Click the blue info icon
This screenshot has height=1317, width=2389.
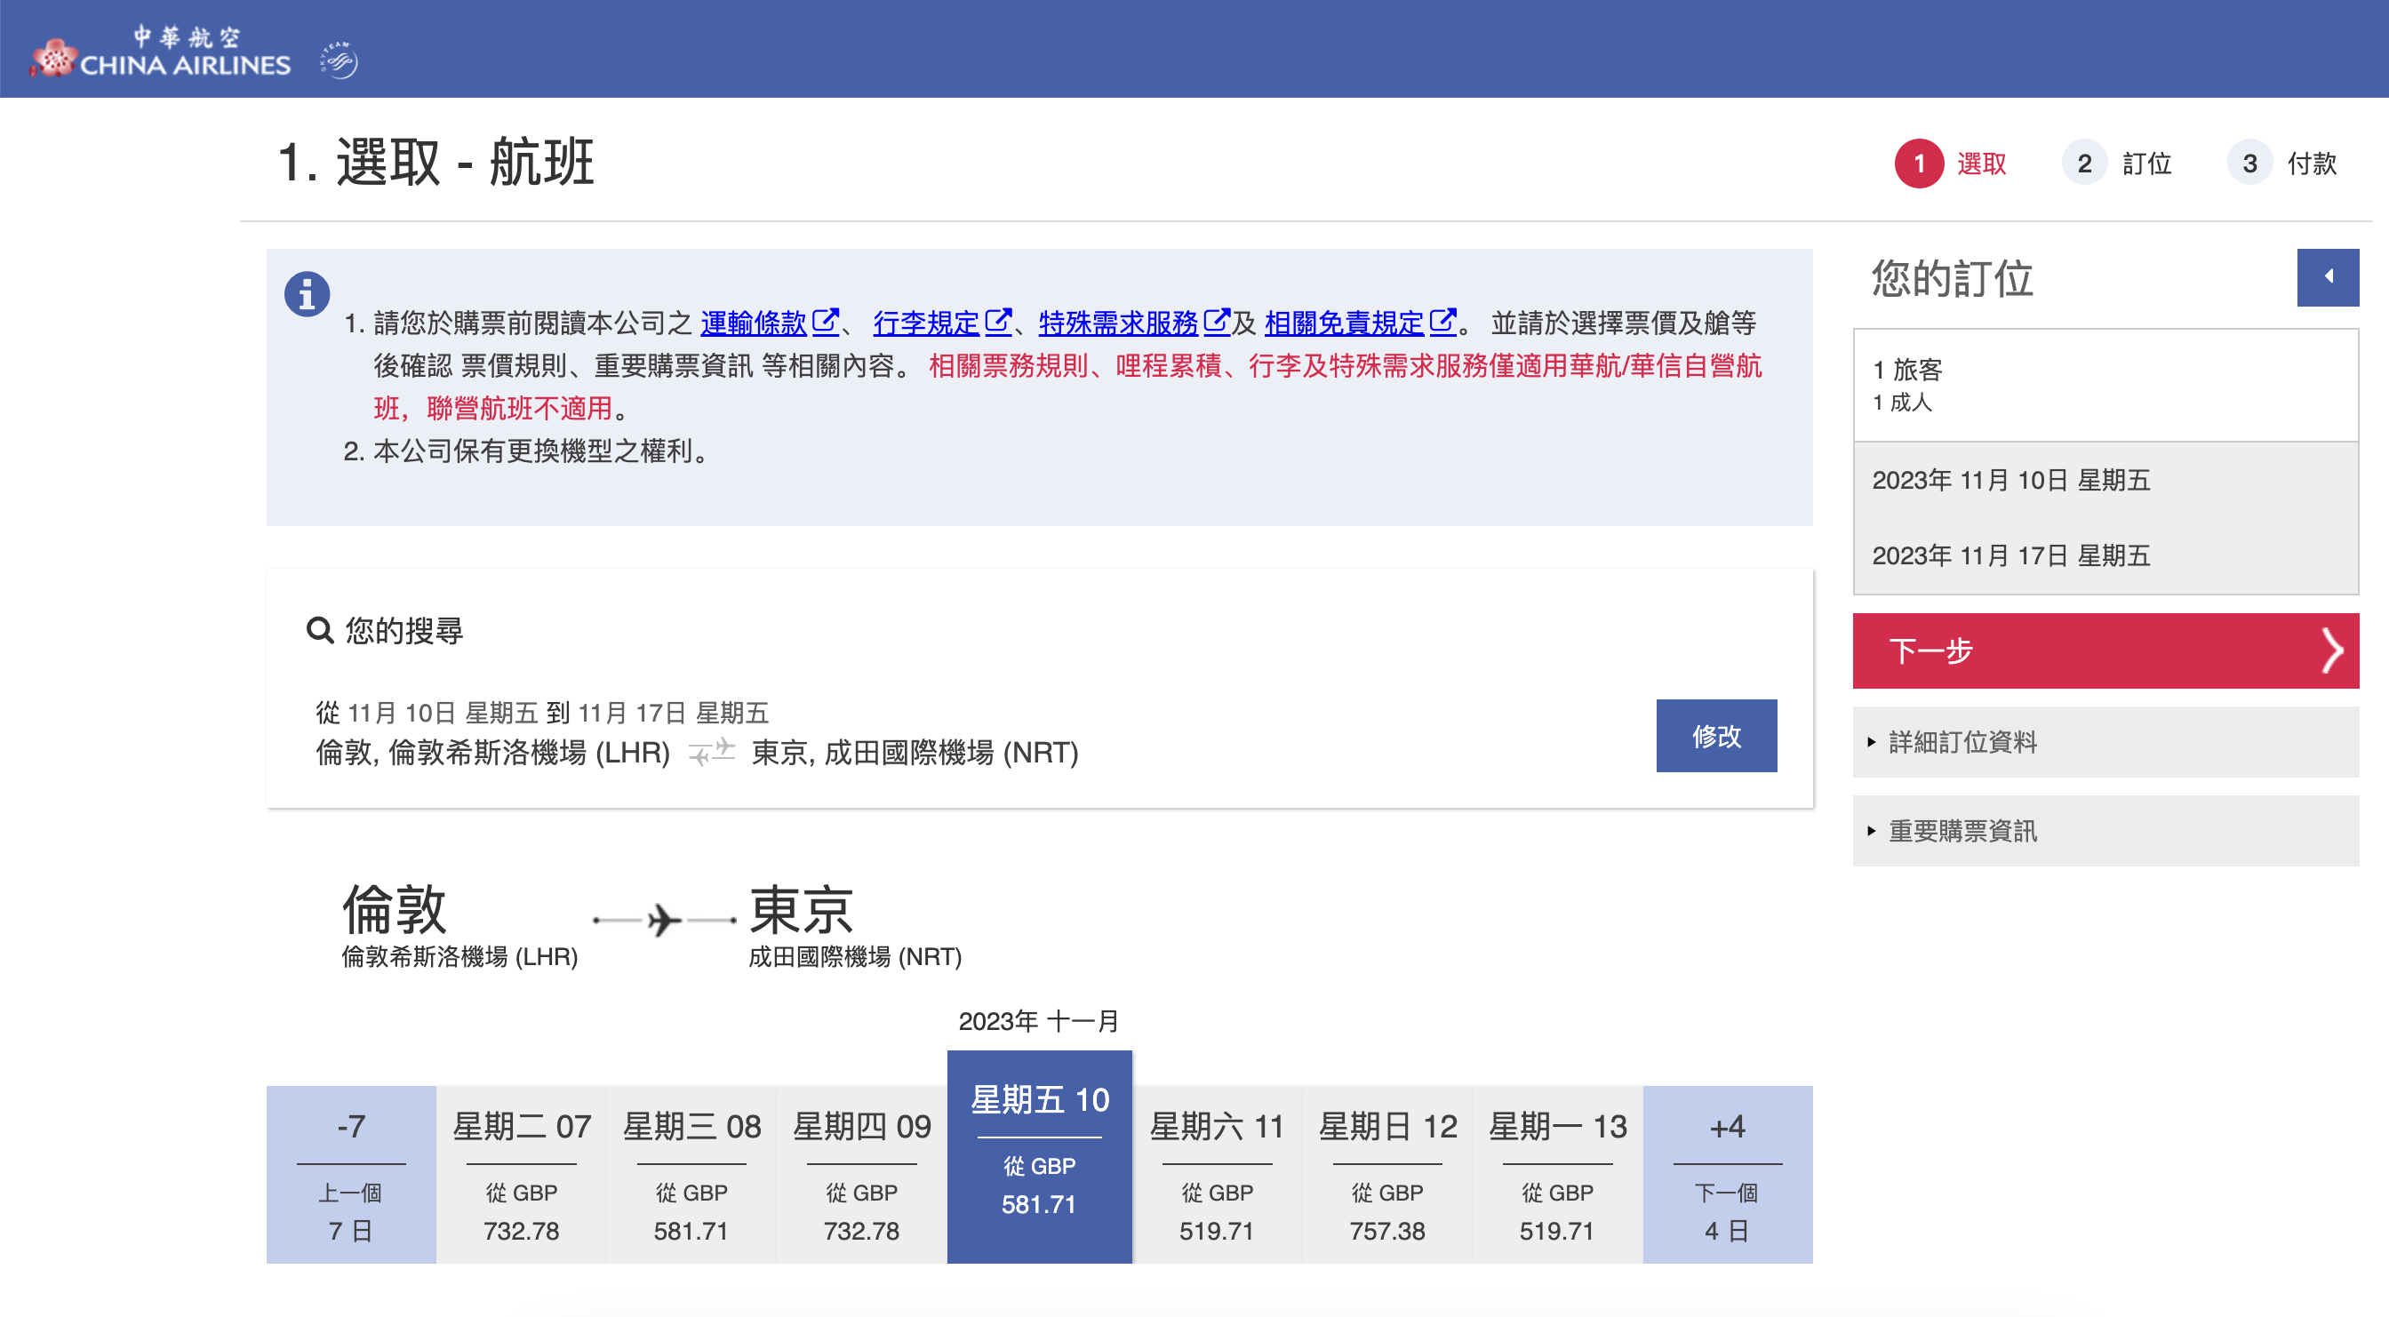pos(307,295)
